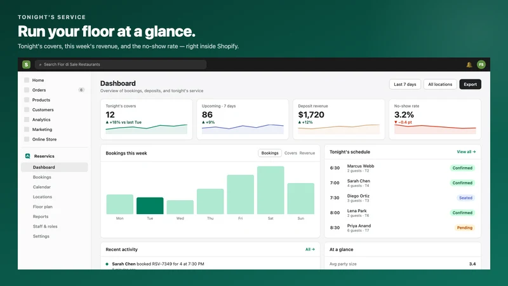Screen dimensions: 508x286
Task: Switch chart to Covers tab
Action: pyautogui.click(x=291, y=153)
